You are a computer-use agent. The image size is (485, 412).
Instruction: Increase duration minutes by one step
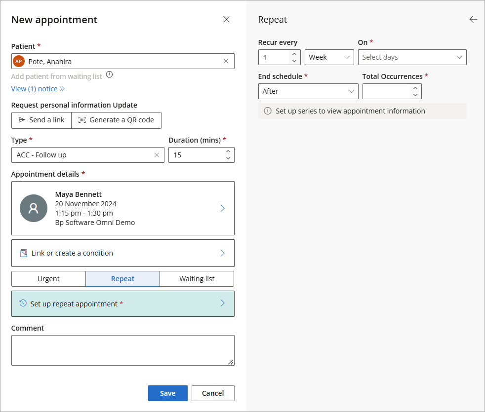pos(228,151)
